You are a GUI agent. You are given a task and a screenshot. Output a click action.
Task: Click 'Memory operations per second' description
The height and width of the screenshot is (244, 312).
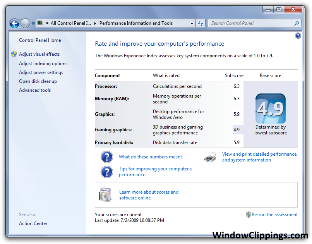177,99
